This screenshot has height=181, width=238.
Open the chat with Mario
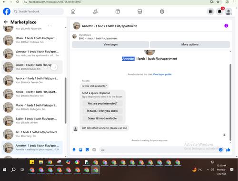(32, 107)
